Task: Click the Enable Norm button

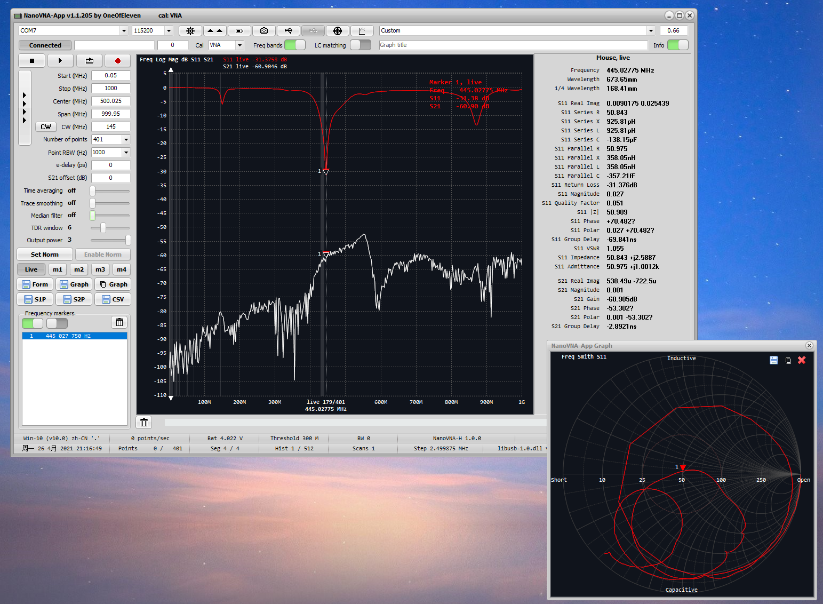Action: [103, 255]
